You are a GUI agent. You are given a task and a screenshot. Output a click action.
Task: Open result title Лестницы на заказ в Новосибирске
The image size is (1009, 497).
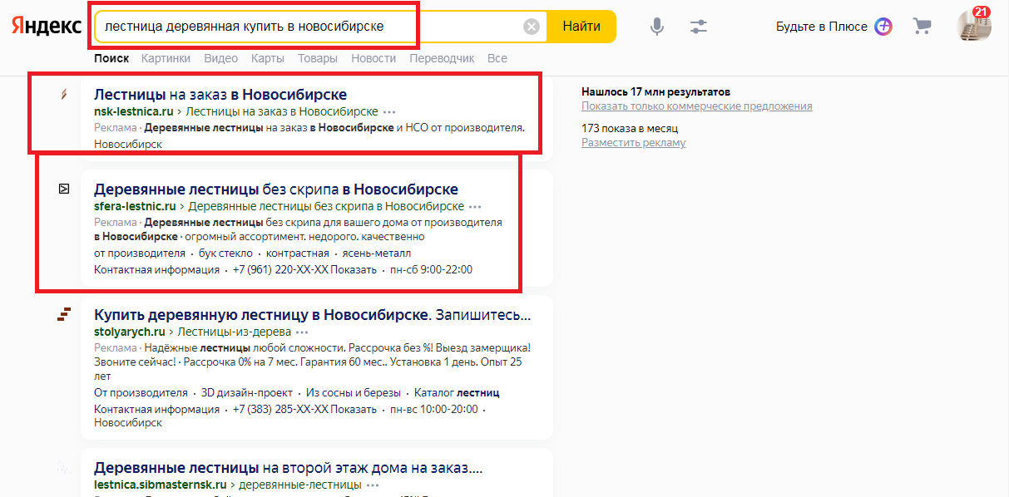(220, 94)
